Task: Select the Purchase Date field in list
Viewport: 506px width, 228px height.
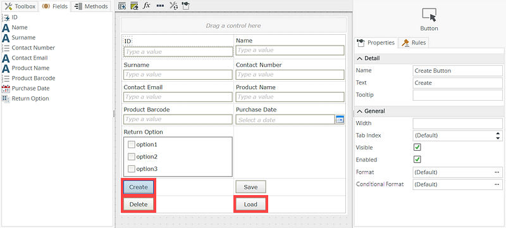Action: click(x=30, y=88)
